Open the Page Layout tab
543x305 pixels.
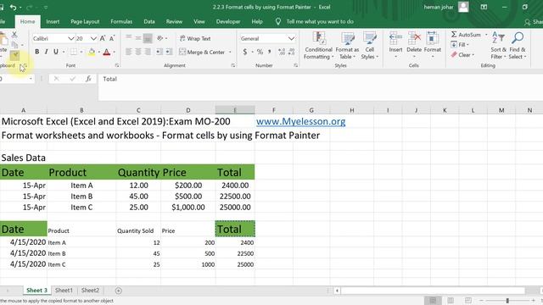tap(85, 21)
